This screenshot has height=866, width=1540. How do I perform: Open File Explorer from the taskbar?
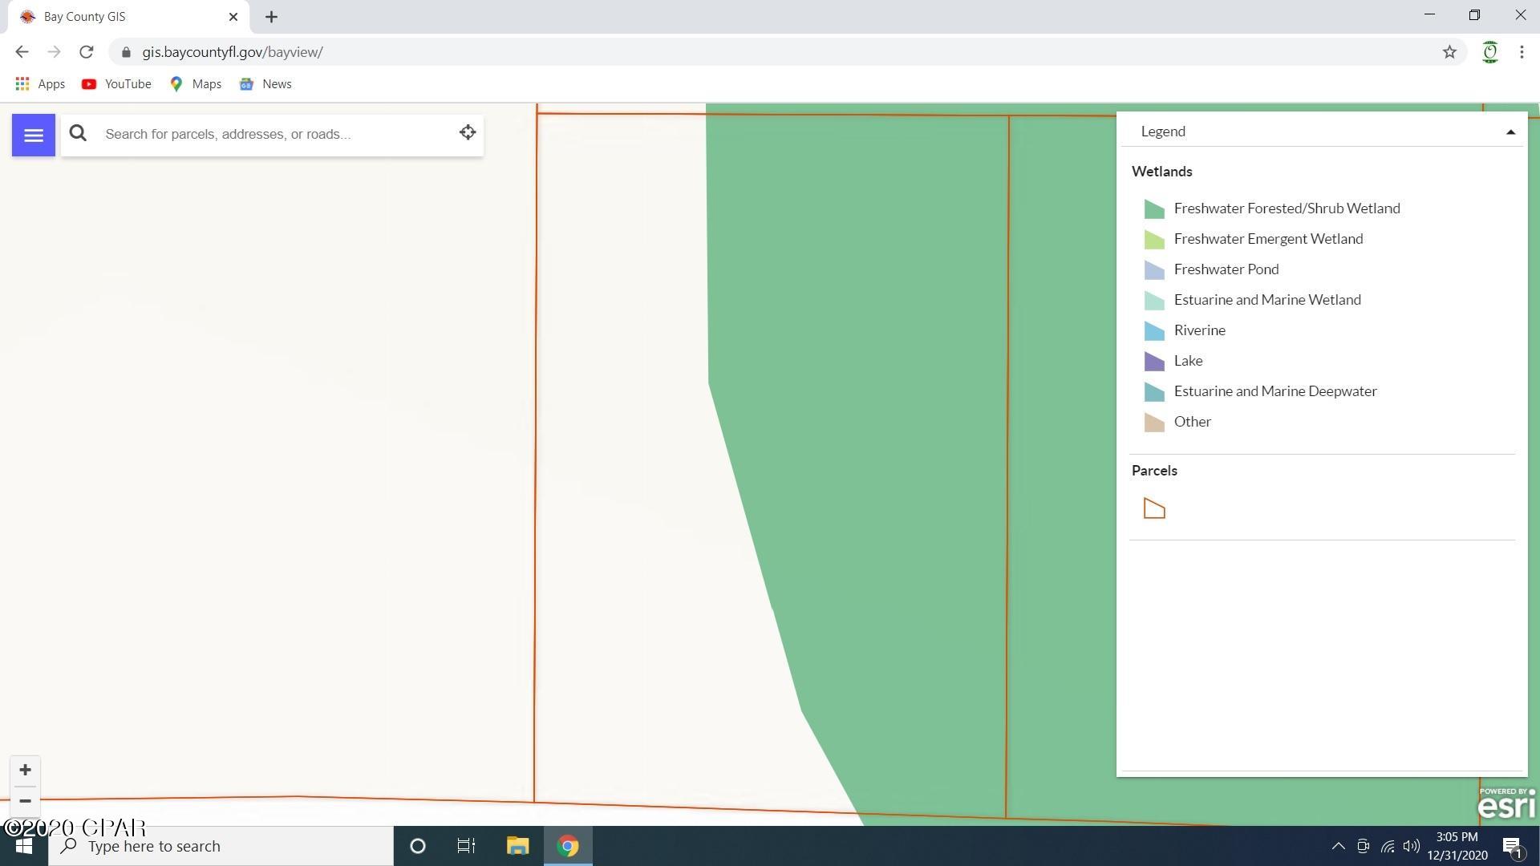tap(517, 846)
